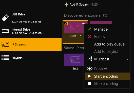Open the Internal Drive storage icon
Viewport: 134px width, 93px height.
pos(5,31)
